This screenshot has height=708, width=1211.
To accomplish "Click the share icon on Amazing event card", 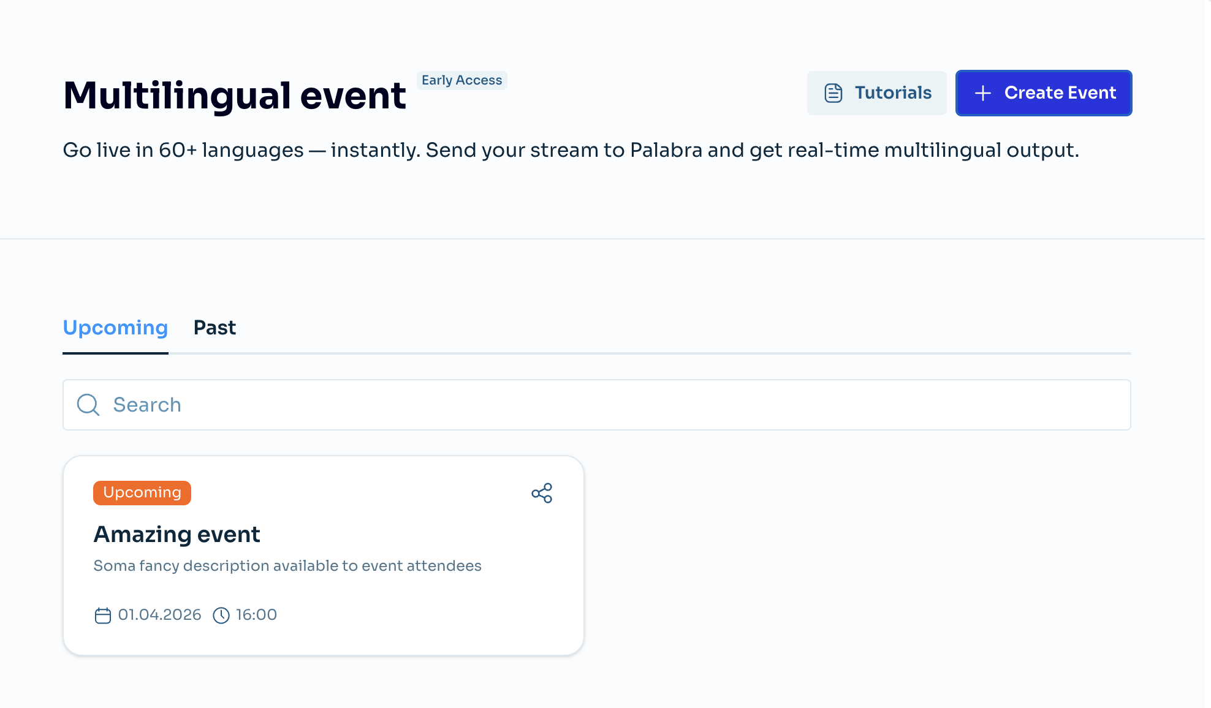I will (542, 492).
